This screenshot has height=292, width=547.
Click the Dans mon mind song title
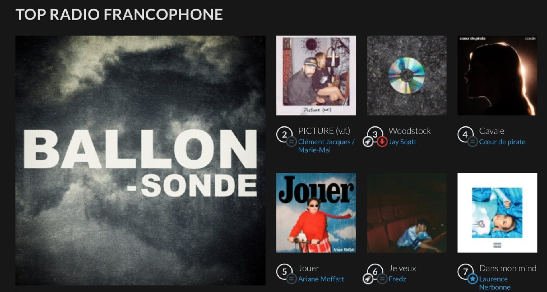508,268
